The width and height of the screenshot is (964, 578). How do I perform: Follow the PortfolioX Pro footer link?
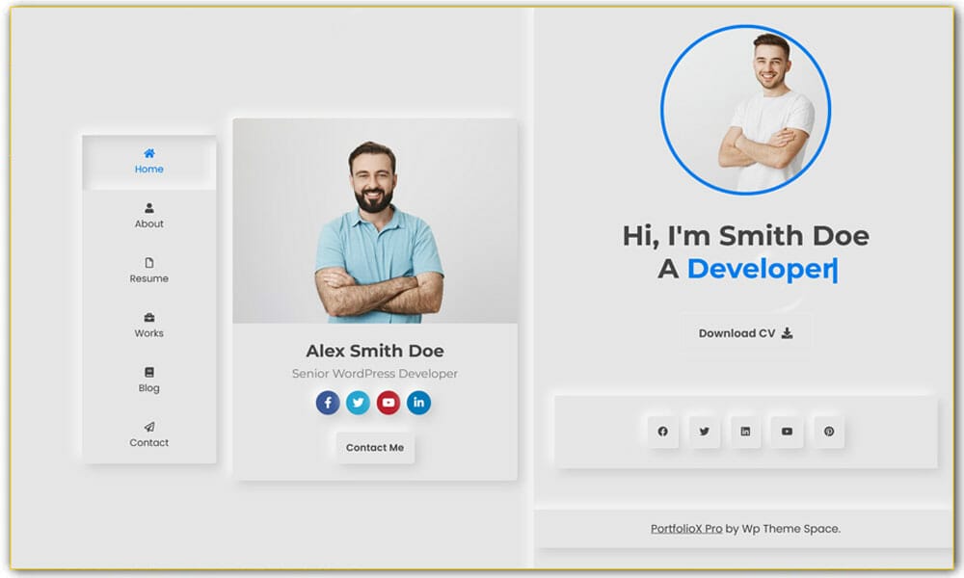click(686, 529)
